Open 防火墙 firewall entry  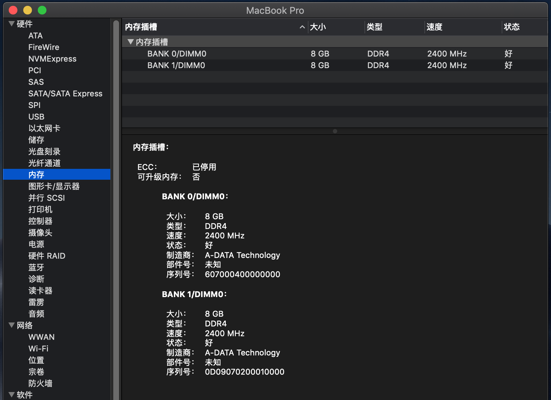[x=40, y=383]
